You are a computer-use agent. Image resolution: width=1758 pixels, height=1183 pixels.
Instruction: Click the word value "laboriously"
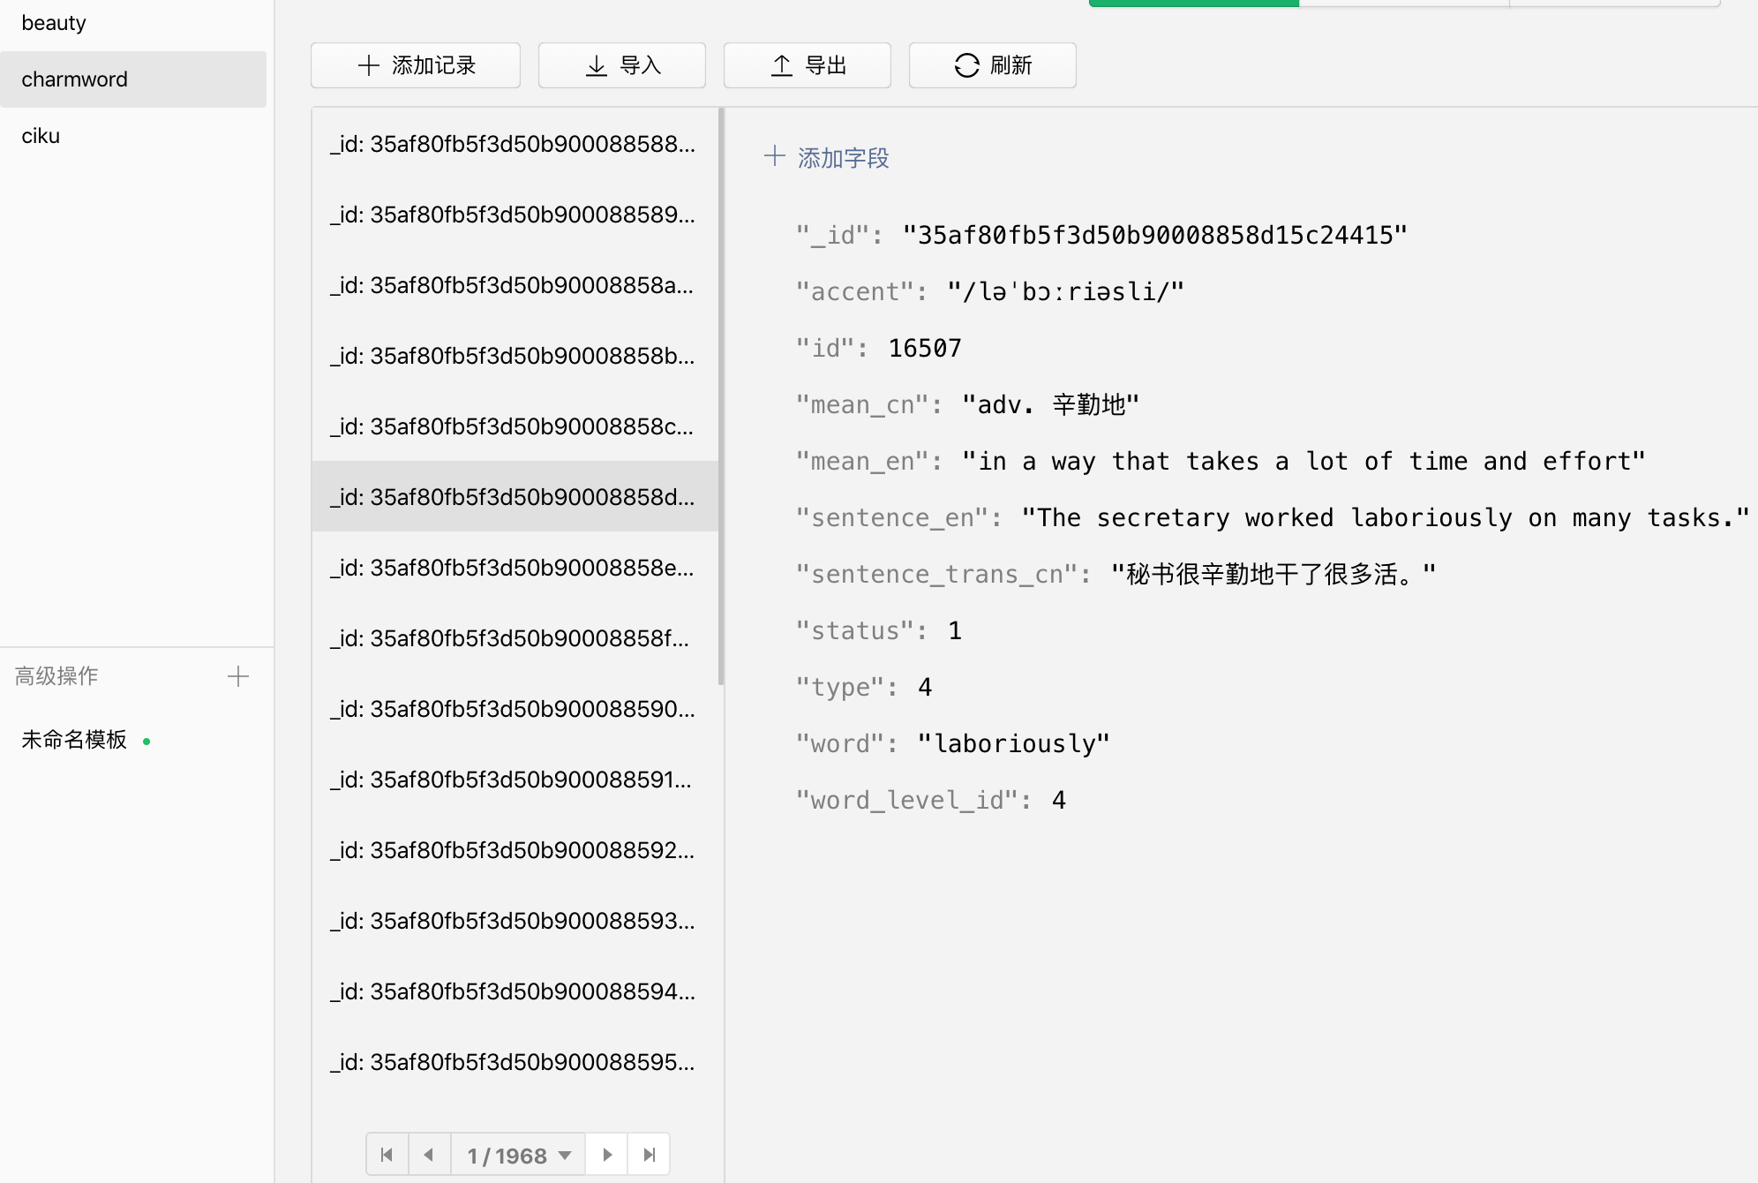pos(1013,744)
